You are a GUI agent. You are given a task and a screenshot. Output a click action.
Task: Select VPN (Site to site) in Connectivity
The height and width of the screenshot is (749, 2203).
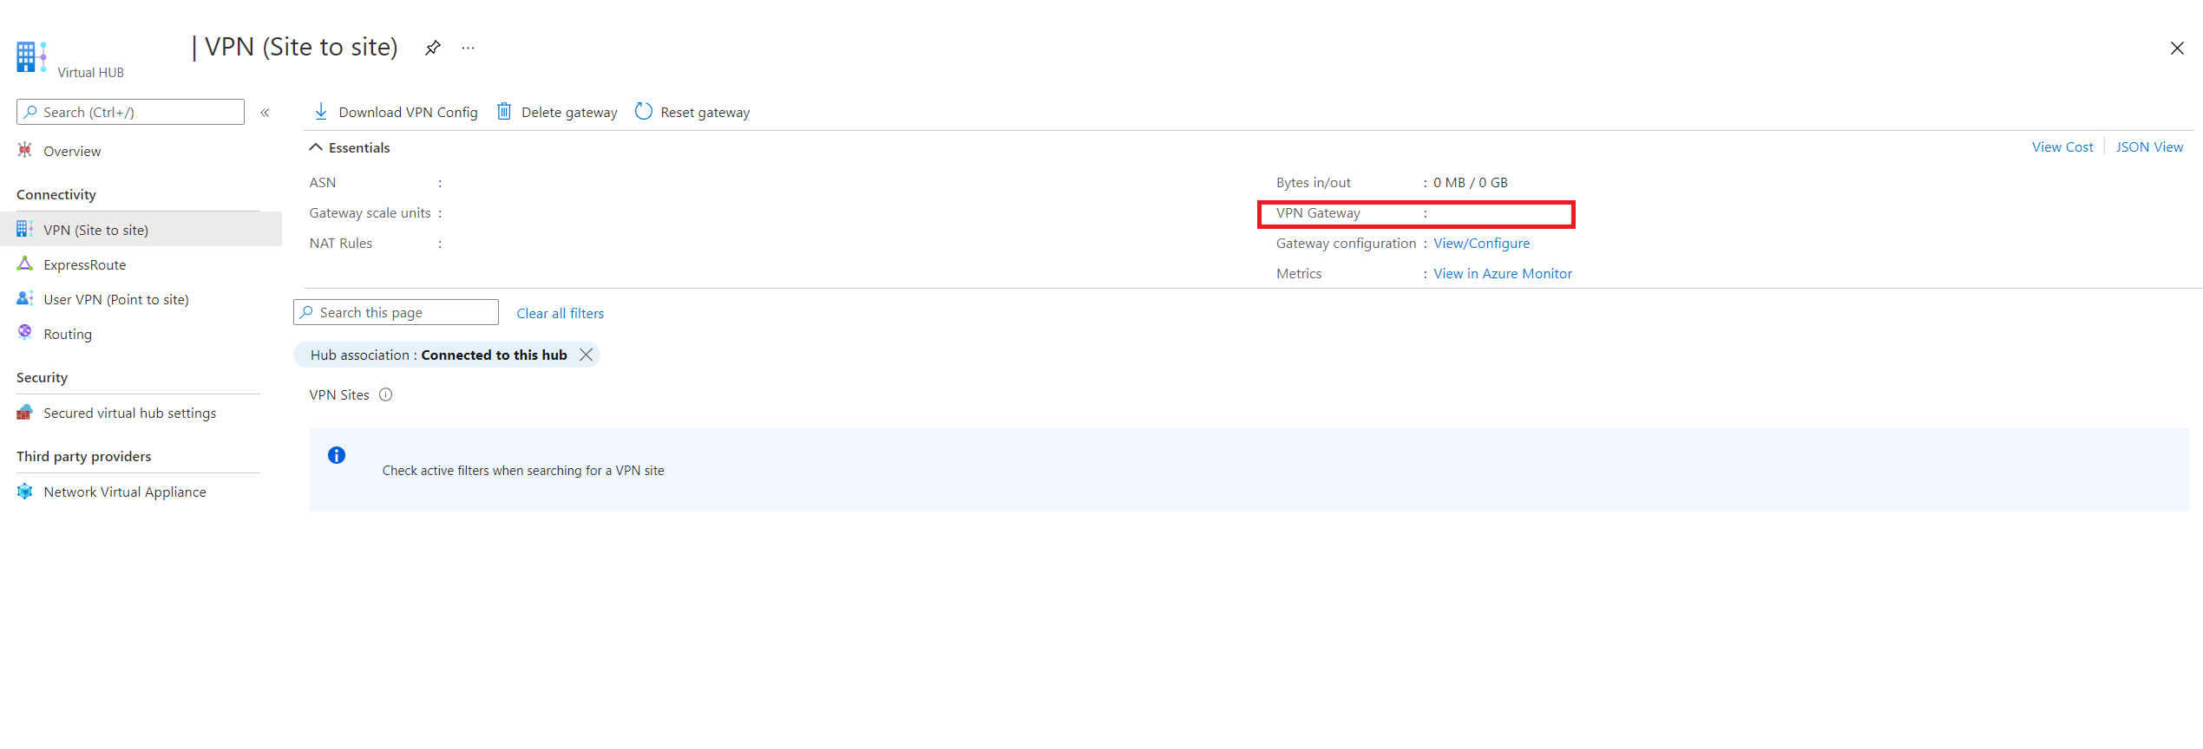(x=141, y=230)
